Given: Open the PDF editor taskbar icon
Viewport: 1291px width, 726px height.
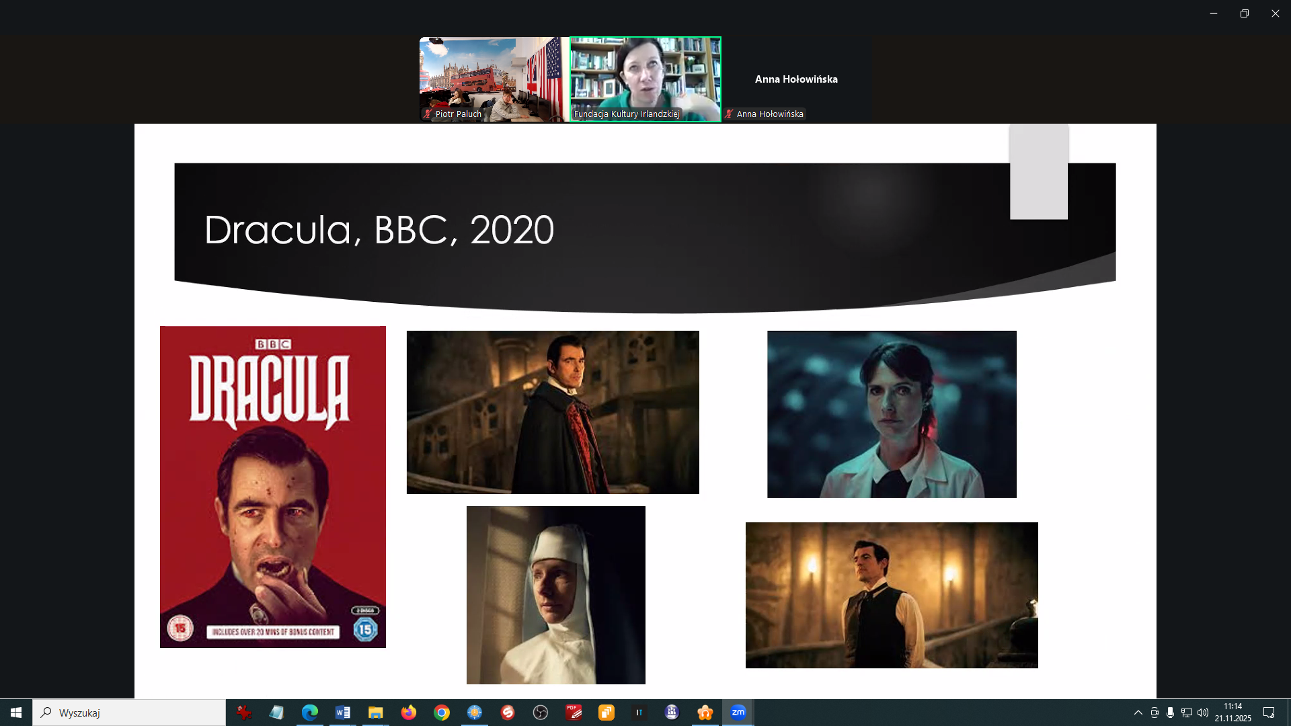Looking at the screenshot, I should click(574, 713).
